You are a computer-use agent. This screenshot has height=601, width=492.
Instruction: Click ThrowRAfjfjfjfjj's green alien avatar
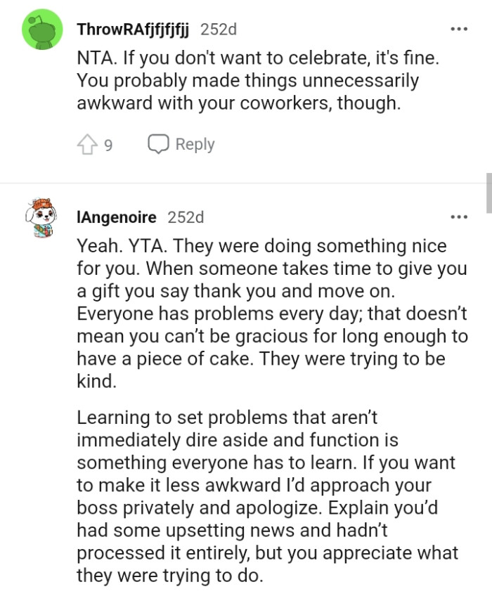(42, 31)
